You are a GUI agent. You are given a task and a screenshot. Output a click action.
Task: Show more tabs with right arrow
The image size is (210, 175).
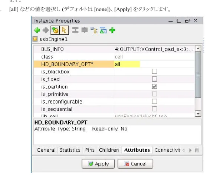(190, 151)
